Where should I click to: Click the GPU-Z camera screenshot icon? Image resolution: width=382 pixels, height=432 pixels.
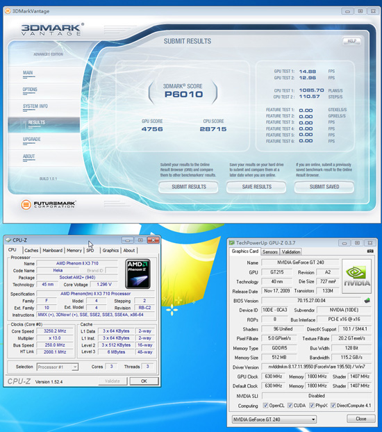coord(370,251)
